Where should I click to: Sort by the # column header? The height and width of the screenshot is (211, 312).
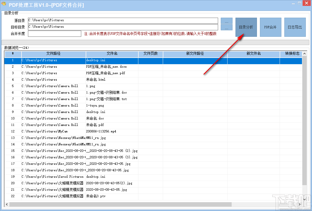point(13,54)
